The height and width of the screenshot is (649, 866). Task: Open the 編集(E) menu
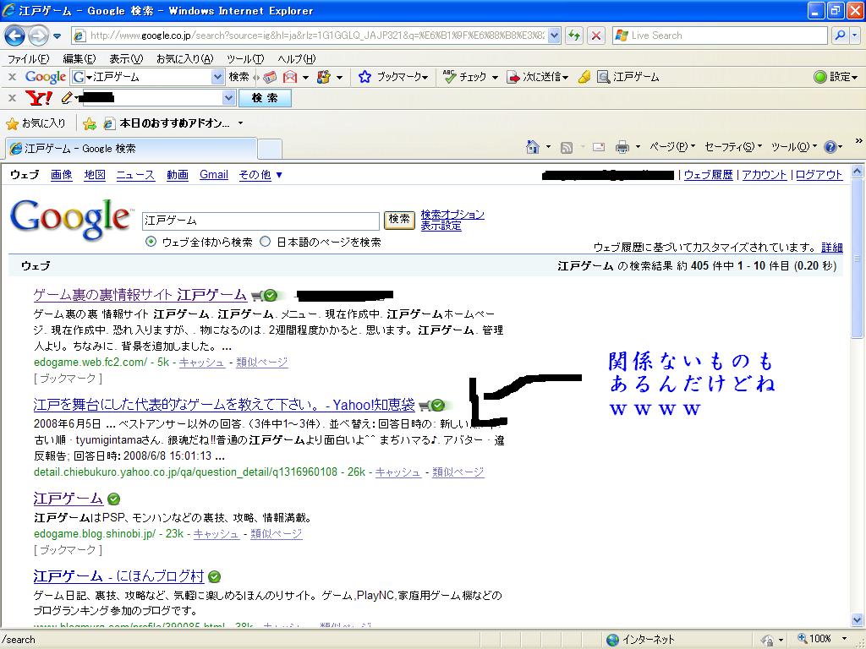pyautogui.click(x=79, y=58)
